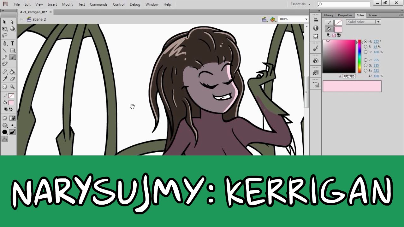Open the File menu
Image resolution: width=404 pixels, height=227 pixels.
(x=17, y=4)
